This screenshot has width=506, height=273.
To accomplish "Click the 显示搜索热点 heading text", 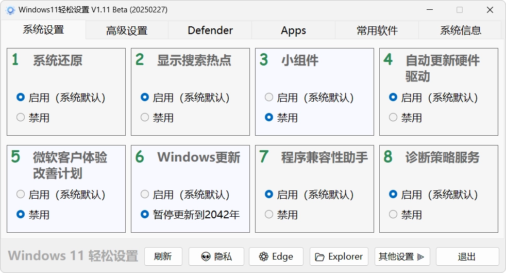I will (x=194, y=60).
